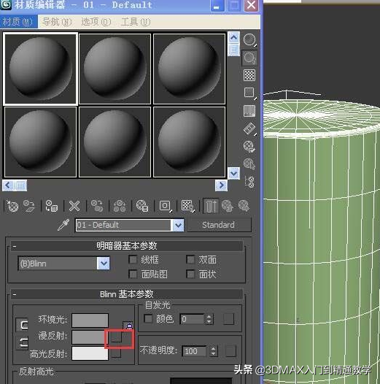The image size is (380, 384).
Task: Click the Standard material type button
Action: click(x=219, y=225)
